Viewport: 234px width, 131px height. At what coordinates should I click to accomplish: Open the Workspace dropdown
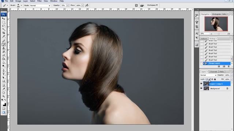click(x=152, y=5)
